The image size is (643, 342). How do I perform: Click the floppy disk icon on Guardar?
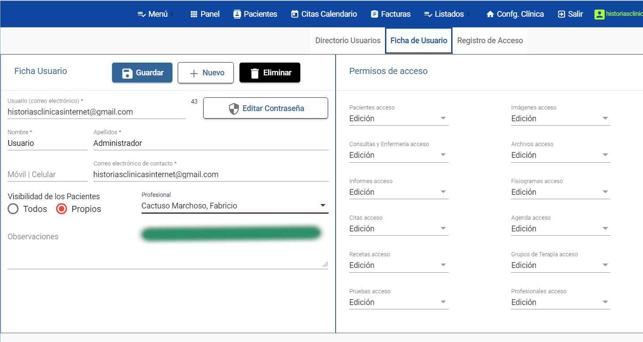[127, 73]
